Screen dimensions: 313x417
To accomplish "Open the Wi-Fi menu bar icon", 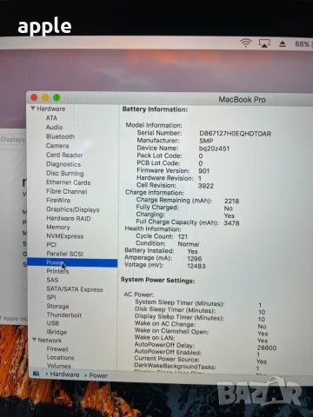I will (x=245, y=43).
